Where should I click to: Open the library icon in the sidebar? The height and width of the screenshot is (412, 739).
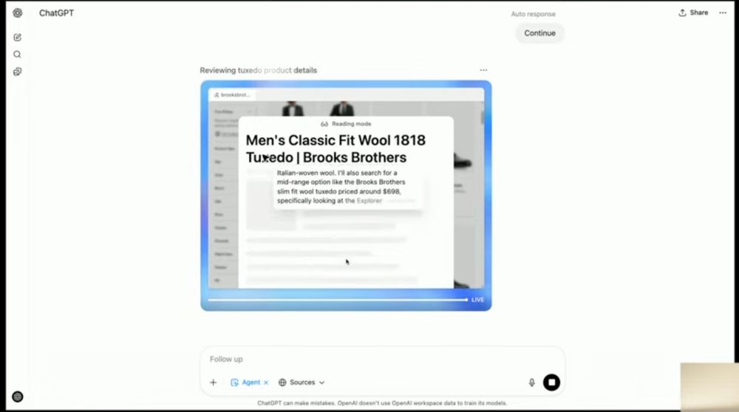pyautogui.click(x=18, y=72)
